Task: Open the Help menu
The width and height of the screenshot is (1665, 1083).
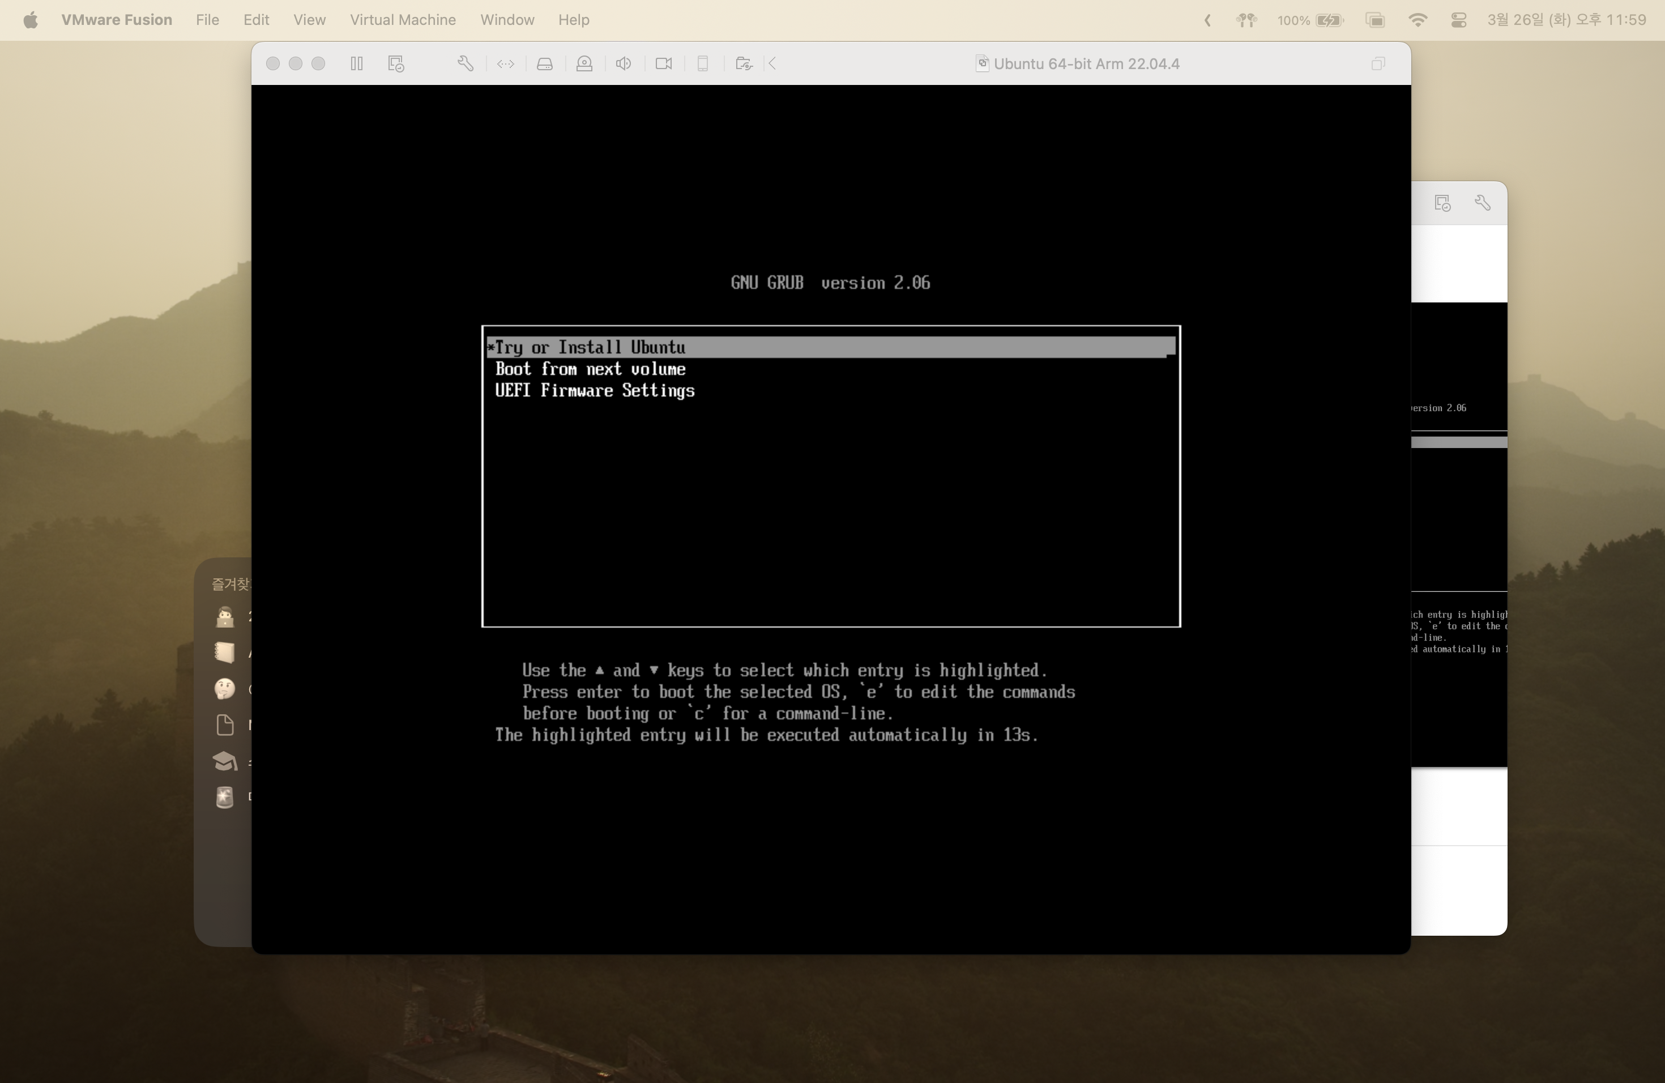Action: tap(574, 20)
